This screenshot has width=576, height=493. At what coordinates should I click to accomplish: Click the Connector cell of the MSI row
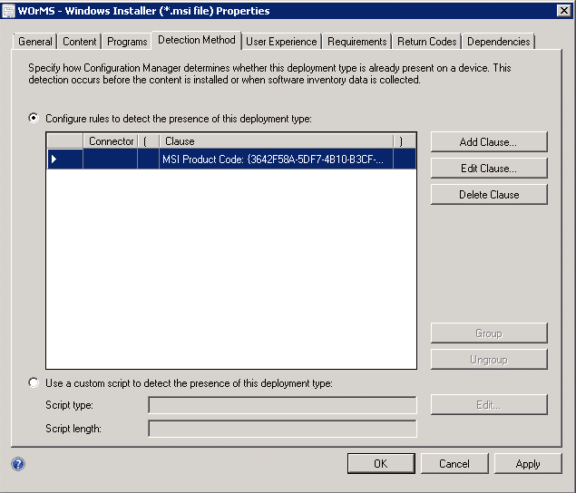(x=110, y=159)
